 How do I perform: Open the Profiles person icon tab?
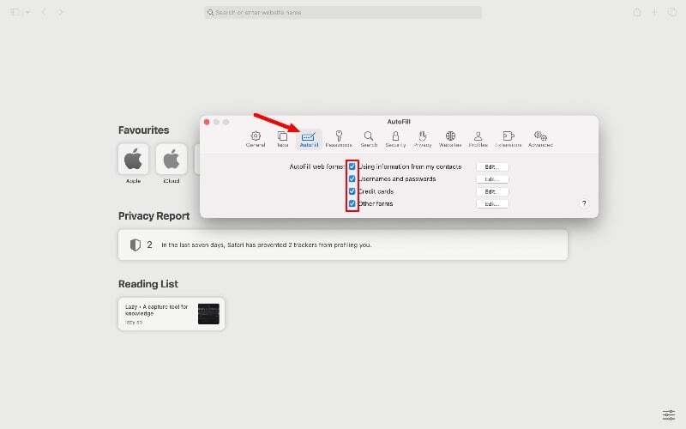[478, 139]
